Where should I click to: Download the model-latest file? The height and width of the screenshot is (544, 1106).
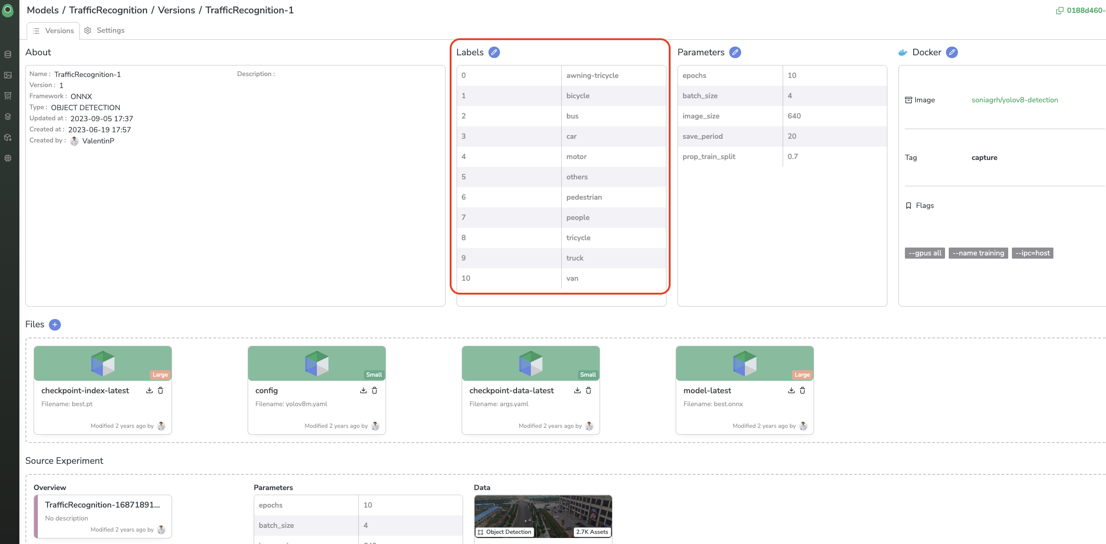click(792, 390)
